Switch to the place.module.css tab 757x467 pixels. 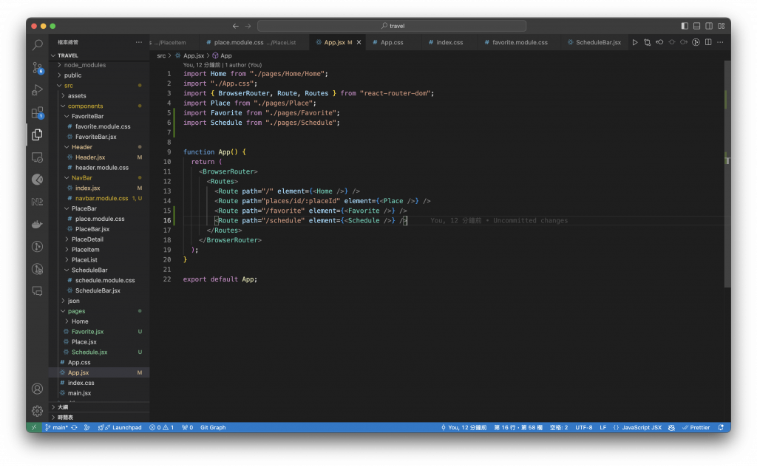[254, 42]
